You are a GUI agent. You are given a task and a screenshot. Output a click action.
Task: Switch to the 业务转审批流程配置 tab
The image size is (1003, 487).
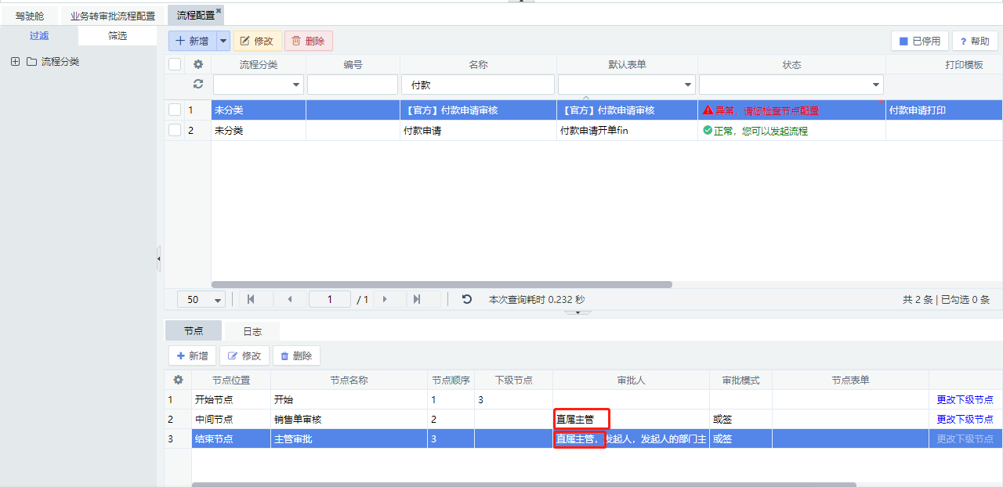click(113, 16)
